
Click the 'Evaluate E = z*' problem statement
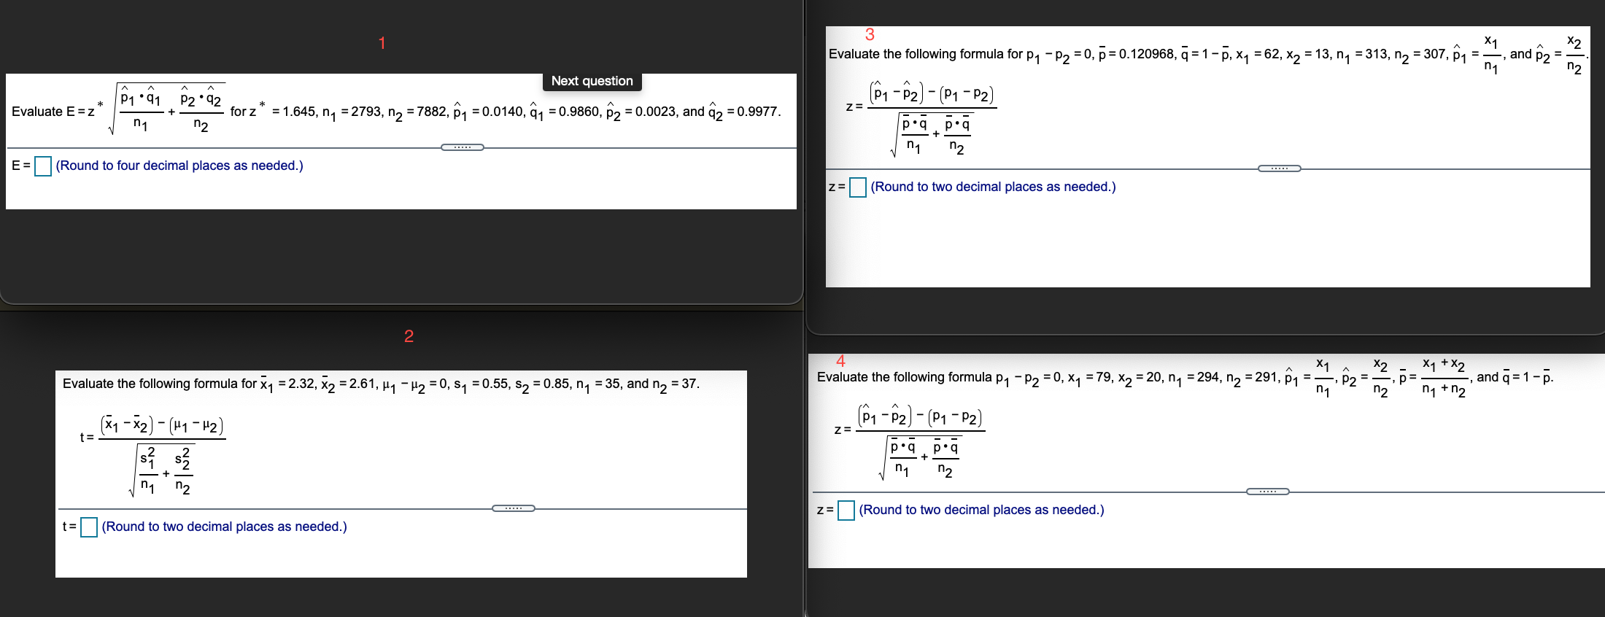coord(396,109)
